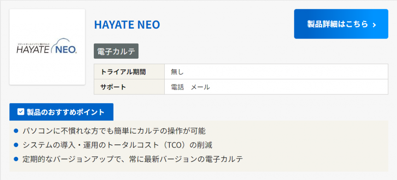
Task: Select the 電子カルテ category tag
Action: coord(116,51)
